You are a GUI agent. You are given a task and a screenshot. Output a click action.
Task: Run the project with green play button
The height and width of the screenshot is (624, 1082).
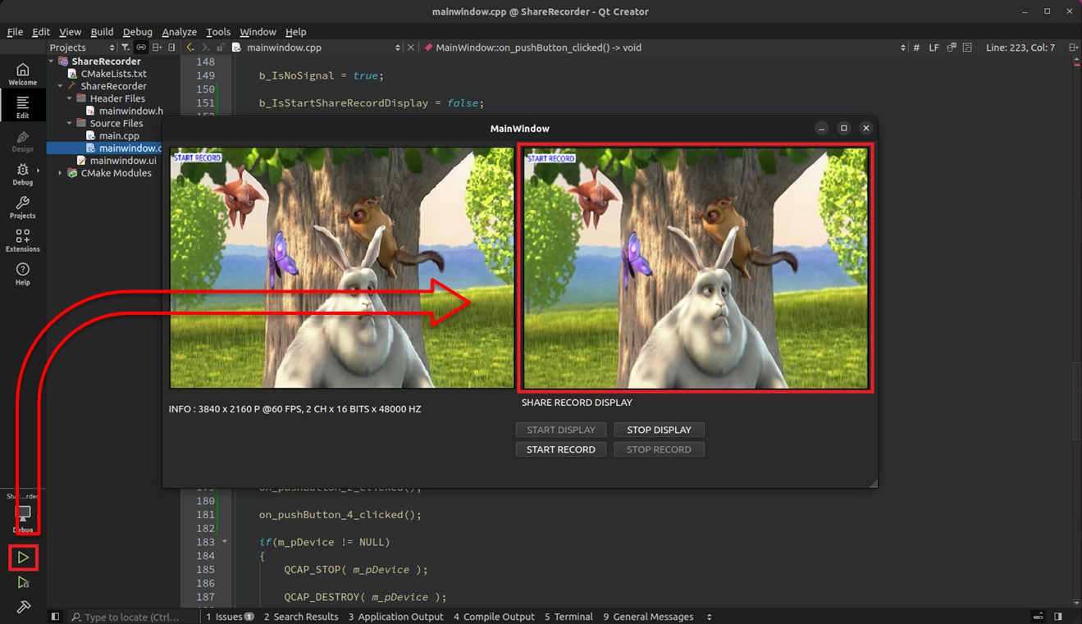tap(23, 558)
